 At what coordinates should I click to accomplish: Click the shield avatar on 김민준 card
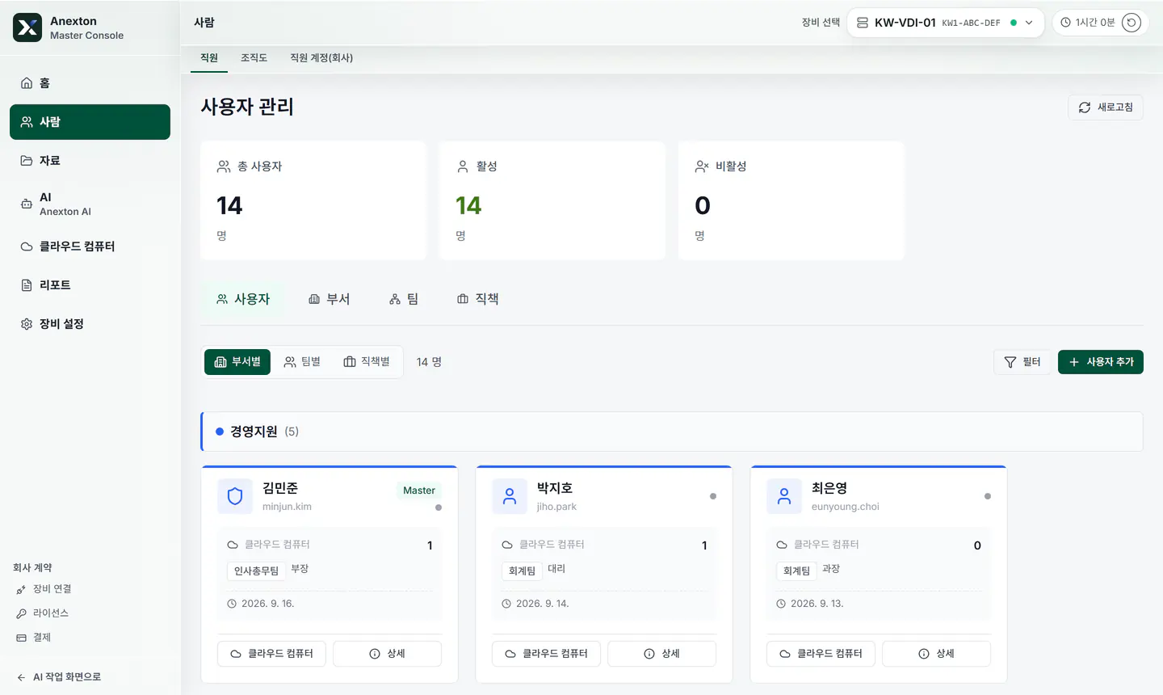pos(235,496)
